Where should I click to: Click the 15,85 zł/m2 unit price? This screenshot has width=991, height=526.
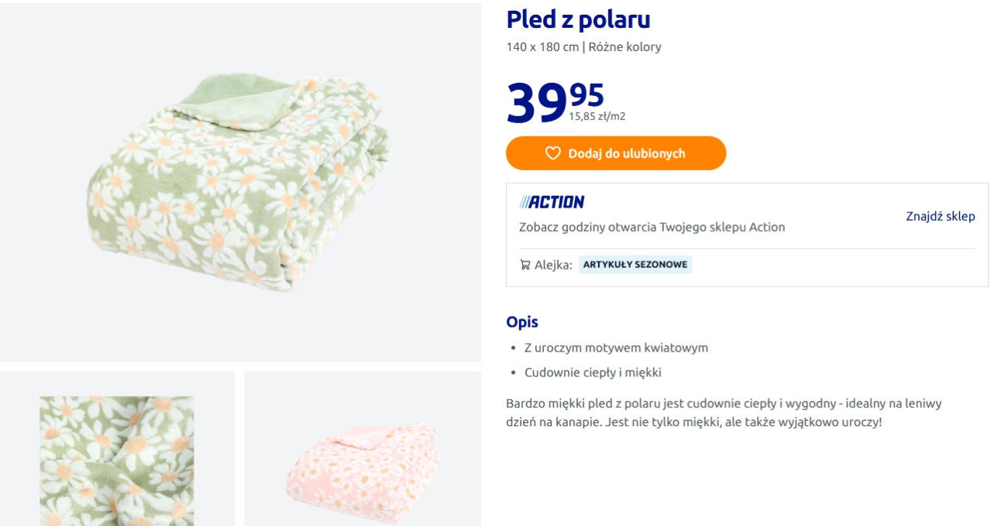(x=597, y=117)
